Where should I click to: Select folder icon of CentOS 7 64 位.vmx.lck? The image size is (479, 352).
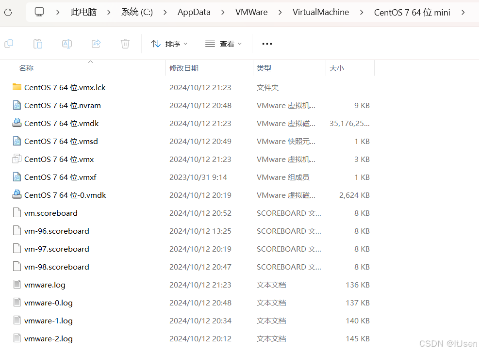coord(17,87)
